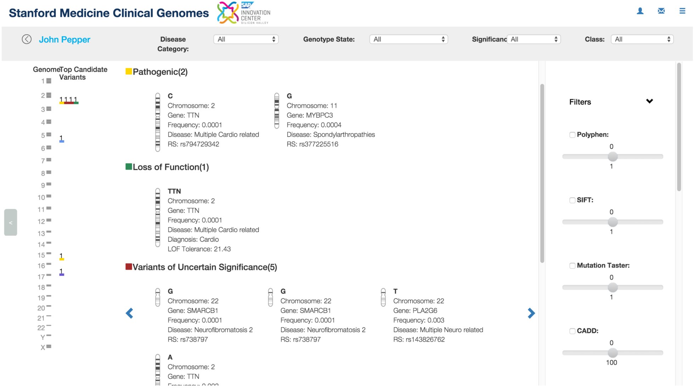Screen dimensions: 695x388
Task: Collapse the Filters panel chevron
Action: point(649,101)
